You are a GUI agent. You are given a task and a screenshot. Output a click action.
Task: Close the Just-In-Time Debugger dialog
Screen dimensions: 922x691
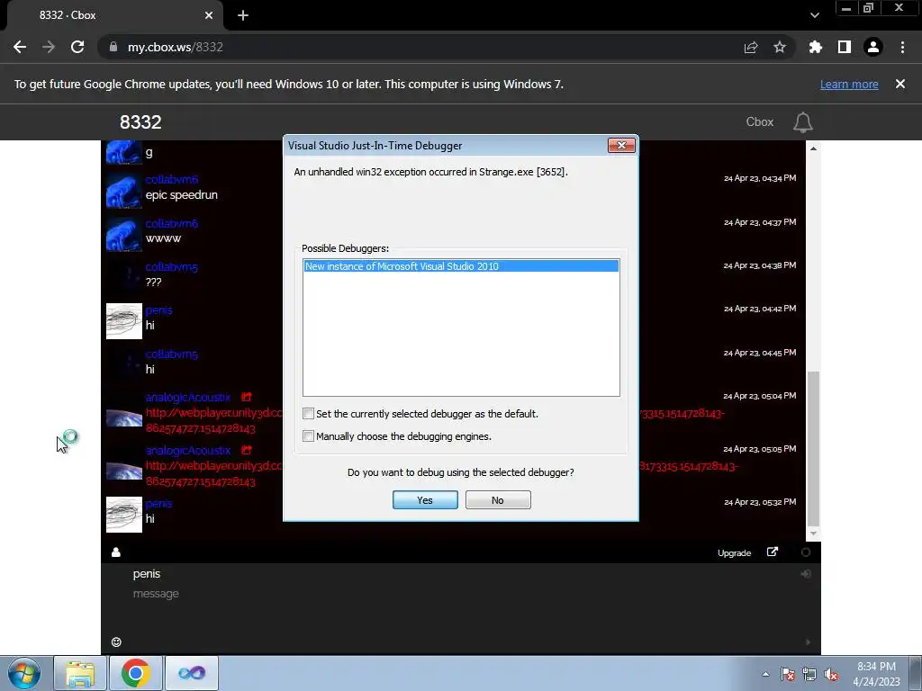pos(621,145)
